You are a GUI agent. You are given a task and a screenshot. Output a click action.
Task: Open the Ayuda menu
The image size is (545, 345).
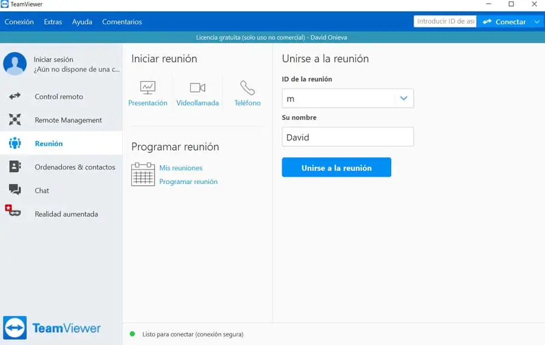click(x=82, y=22)
